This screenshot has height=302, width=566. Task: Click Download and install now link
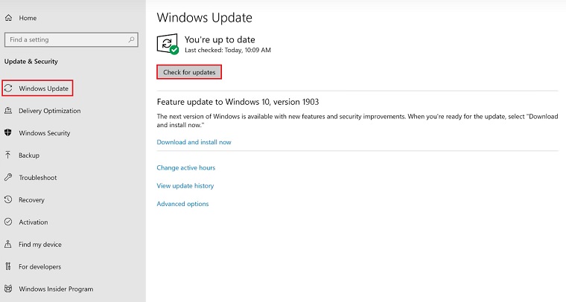pyautogui.click(x=194, y=142)
